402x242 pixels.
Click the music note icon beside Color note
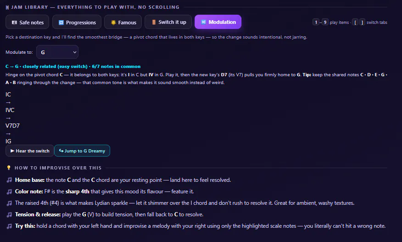click(x=9, y=191)
